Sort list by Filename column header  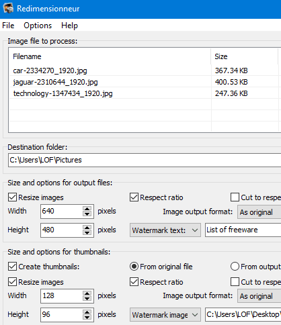coord(110,56)
